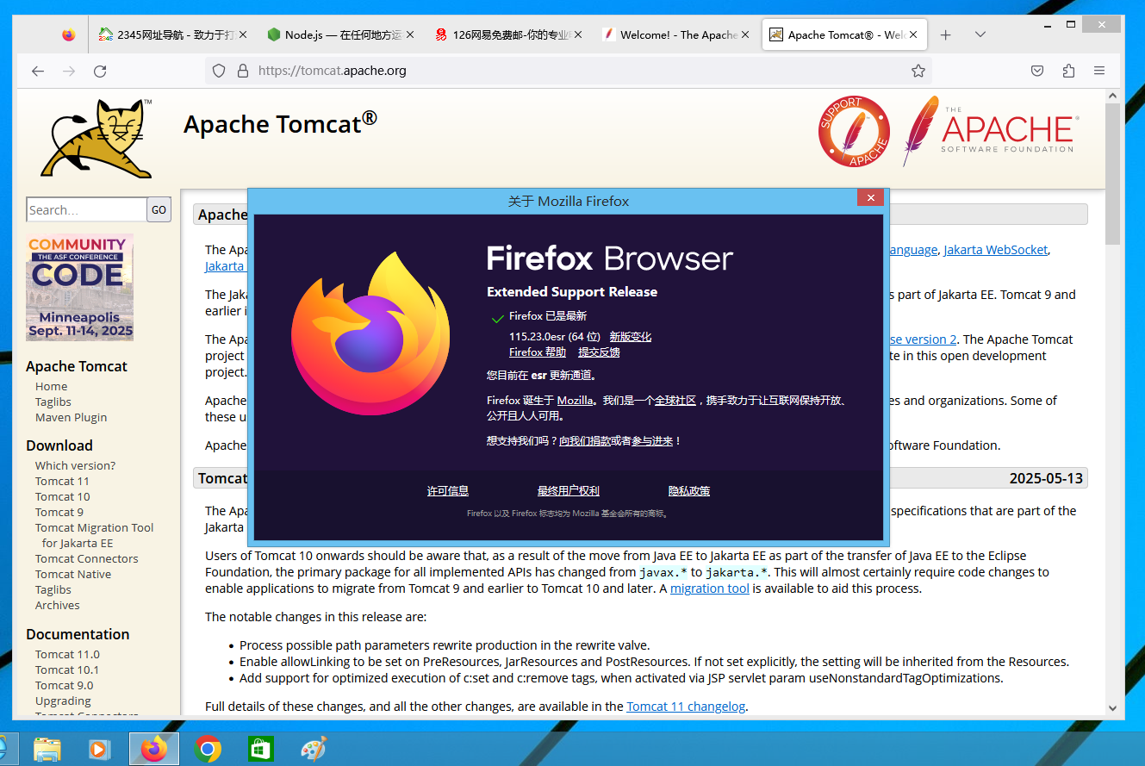Select the Apache Tomcat tab
Viewport: 1145px width, 766px height.
point(843,34)
